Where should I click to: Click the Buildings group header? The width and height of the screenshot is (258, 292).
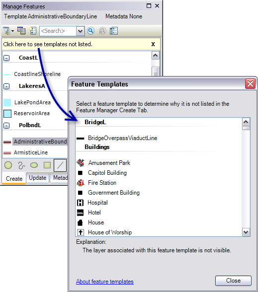[x=97, y=147]
